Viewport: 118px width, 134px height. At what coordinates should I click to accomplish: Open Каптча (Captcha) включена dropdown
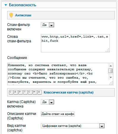tap(47, 102)
